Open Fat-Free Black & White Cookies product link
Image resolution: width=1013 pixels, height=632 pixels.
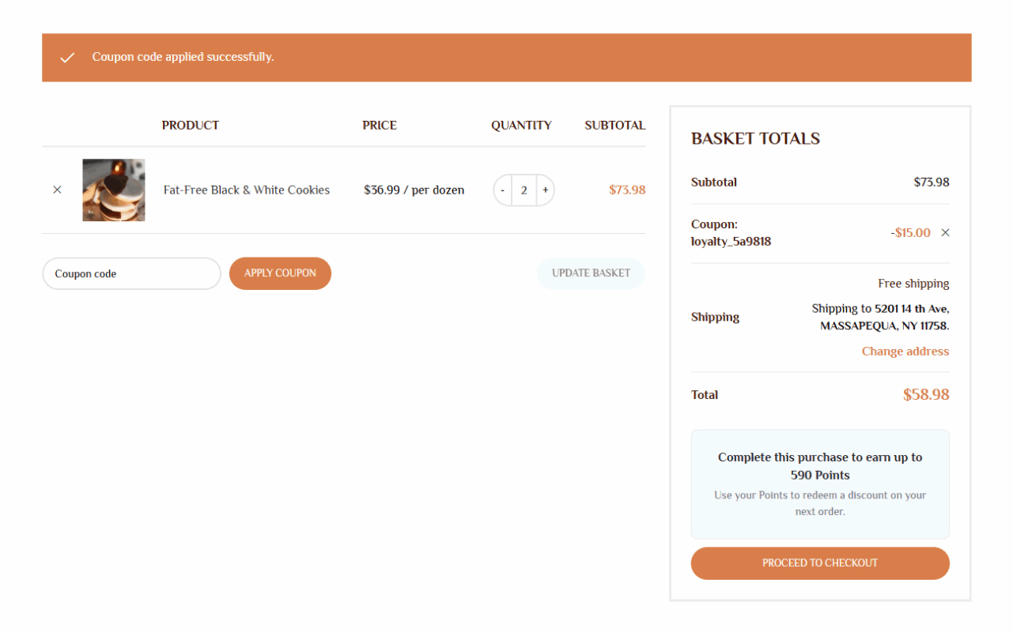point(246,190)
